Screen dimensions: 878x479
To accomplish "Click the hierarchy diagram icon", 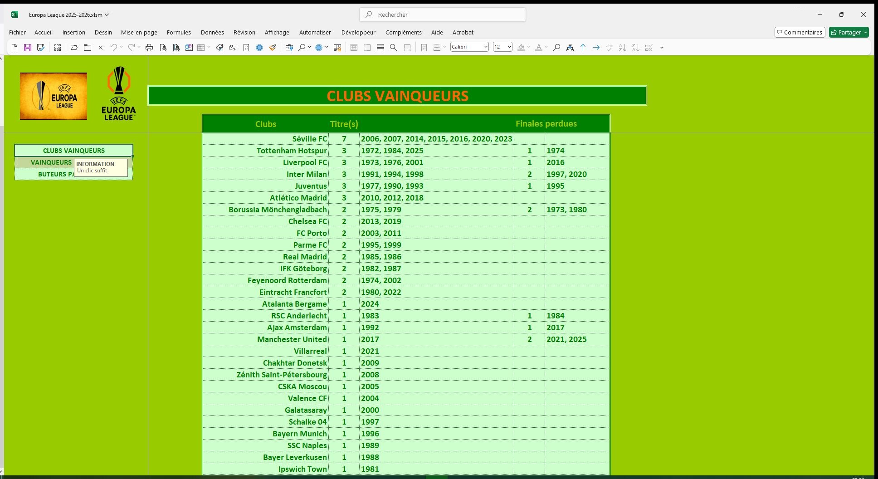I will point(570,48).
